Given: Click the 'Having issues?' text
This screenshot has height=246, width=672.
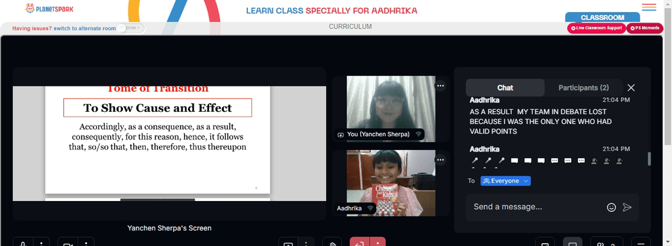Looking at the screenshot, I should coord(32,28).
